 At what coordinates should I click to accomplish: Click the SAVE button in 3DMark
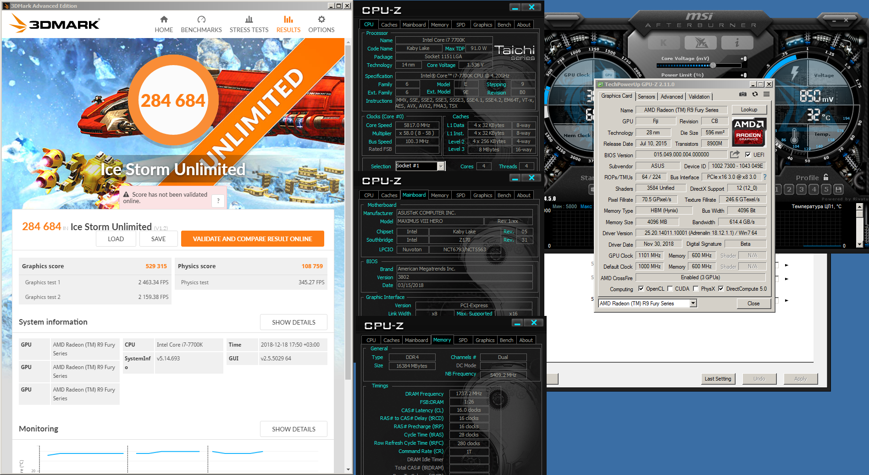158,239
